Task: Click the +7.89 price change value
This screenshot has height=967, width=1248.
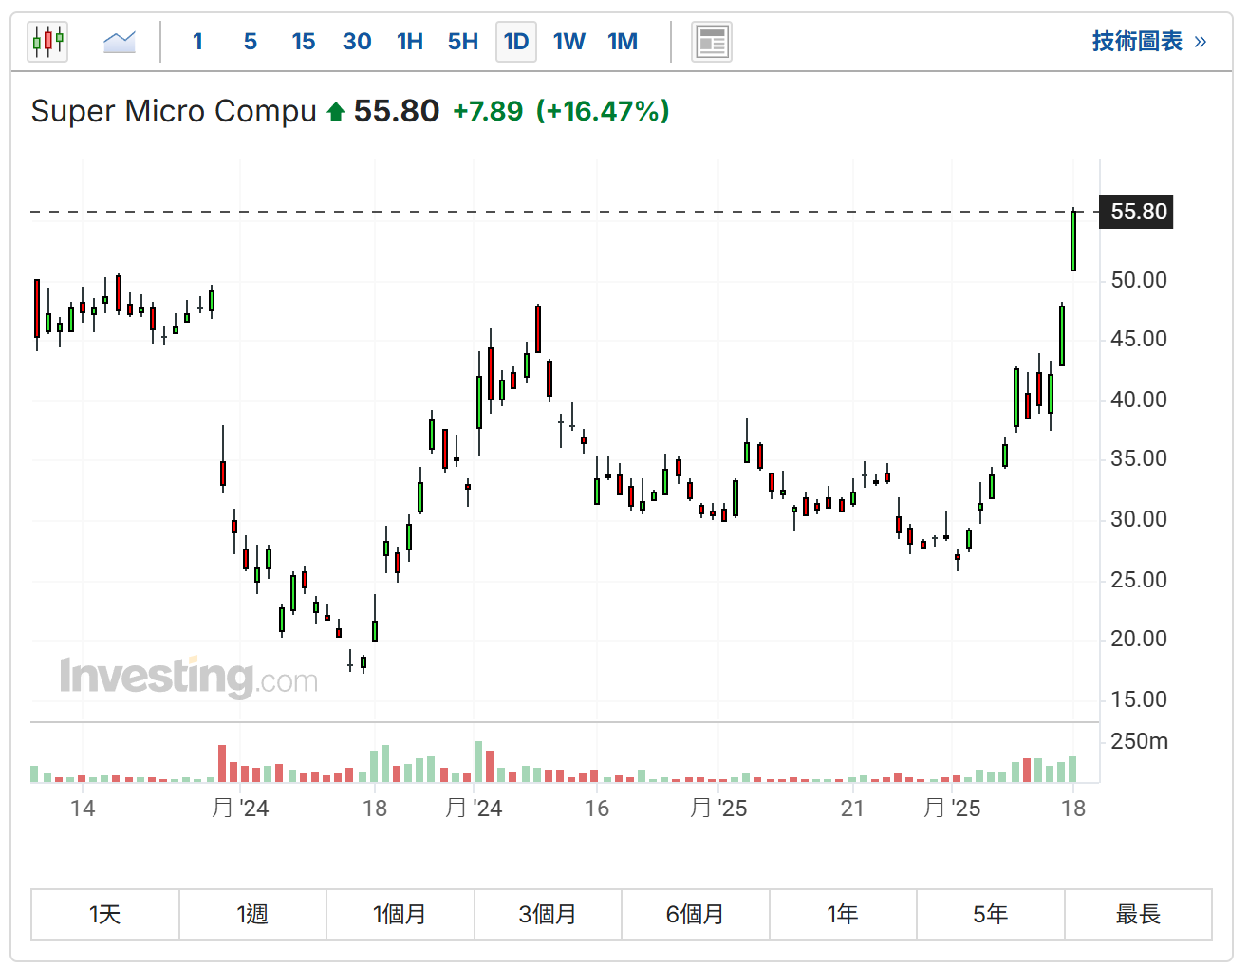Action: [488, 111]
